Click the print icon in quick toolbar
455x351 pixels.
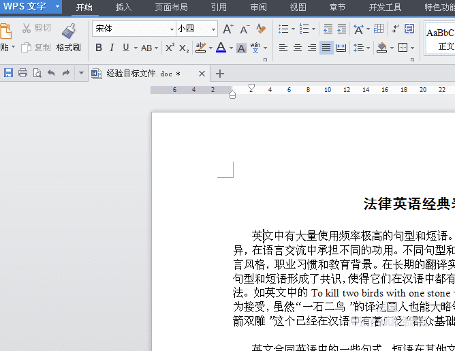coord(22,72)
